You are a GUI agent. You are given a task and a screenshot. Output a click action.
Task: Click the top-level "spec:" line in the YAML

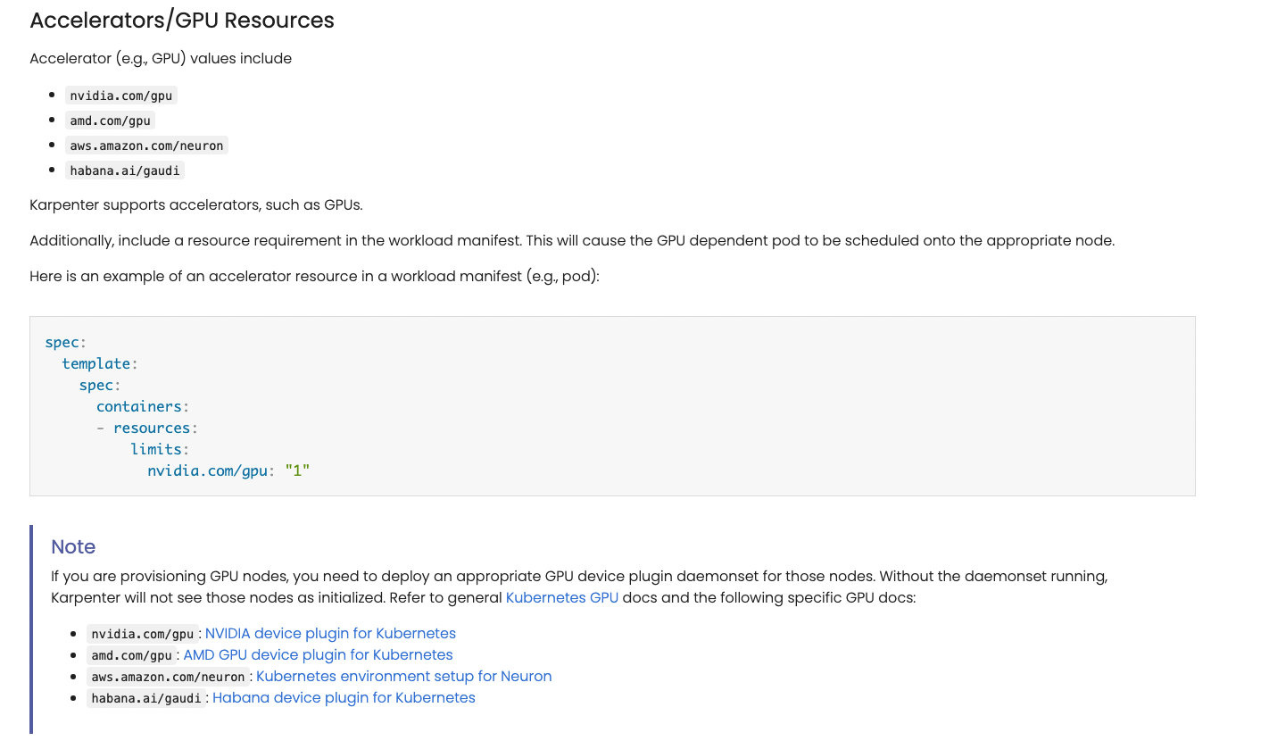pyautogui.click(x=66, y=342)
